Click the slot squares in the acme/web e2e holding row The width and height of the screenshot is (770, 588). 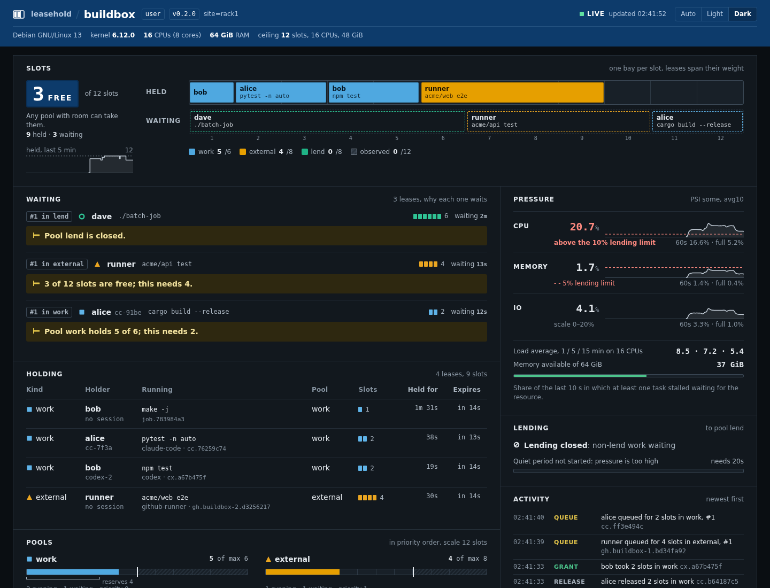pos(367,498)
